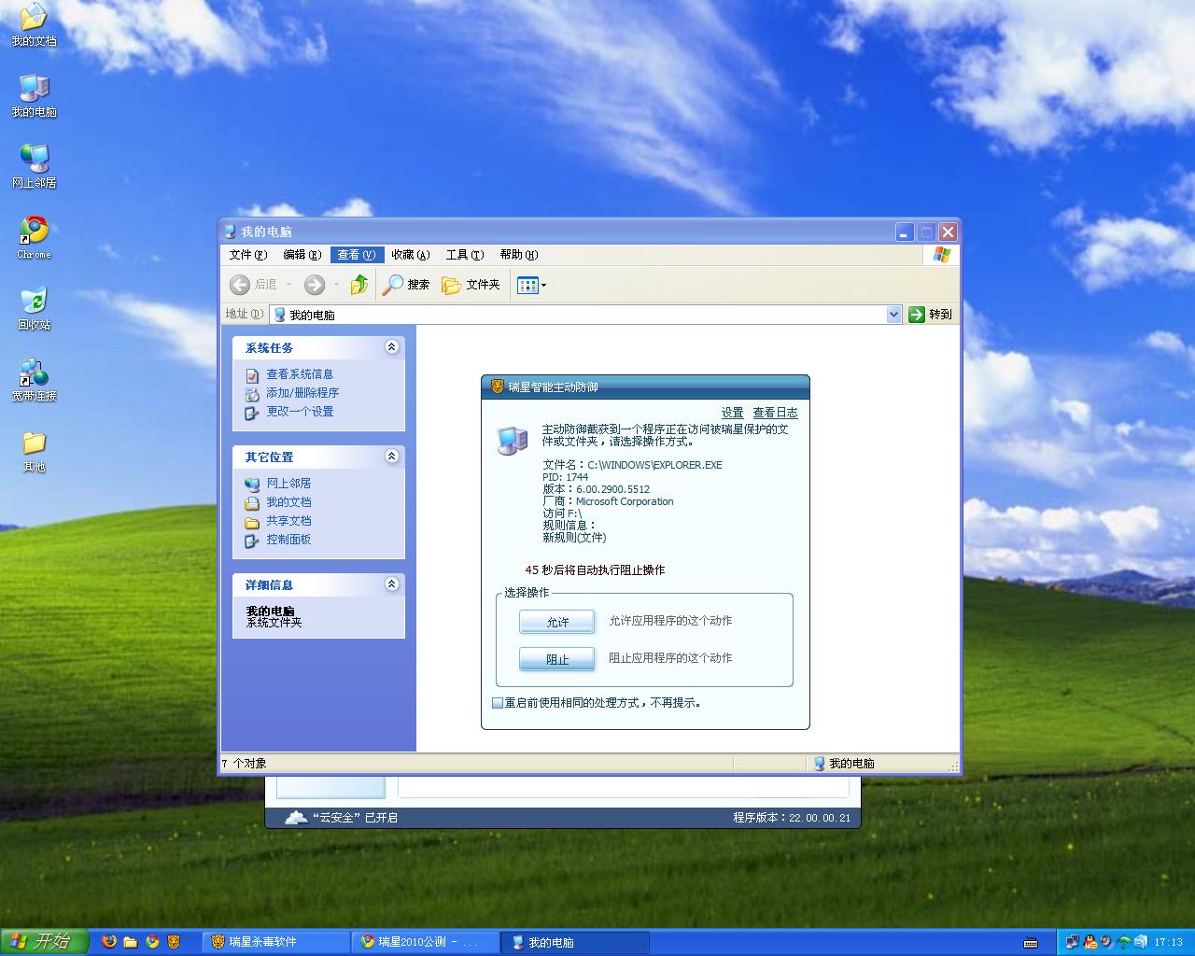Image resolution: width=1195 pixels, height=956 pixels.
Task: Open Rising antivirus from quick launch
Action: coord(174,942)
